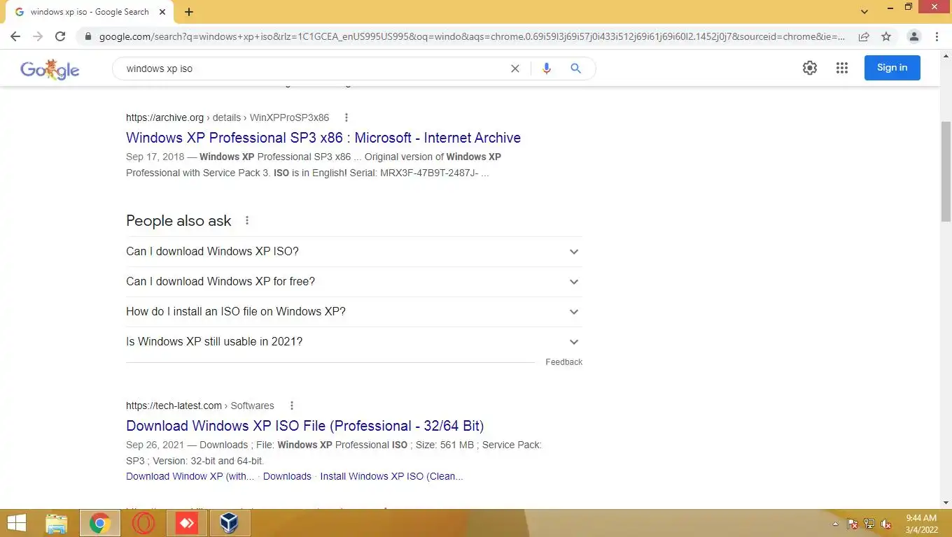Image resolution: width=952 pixels, height=537 pixels.
Task: Start voice search with microphone
Action: click(547, 69)
